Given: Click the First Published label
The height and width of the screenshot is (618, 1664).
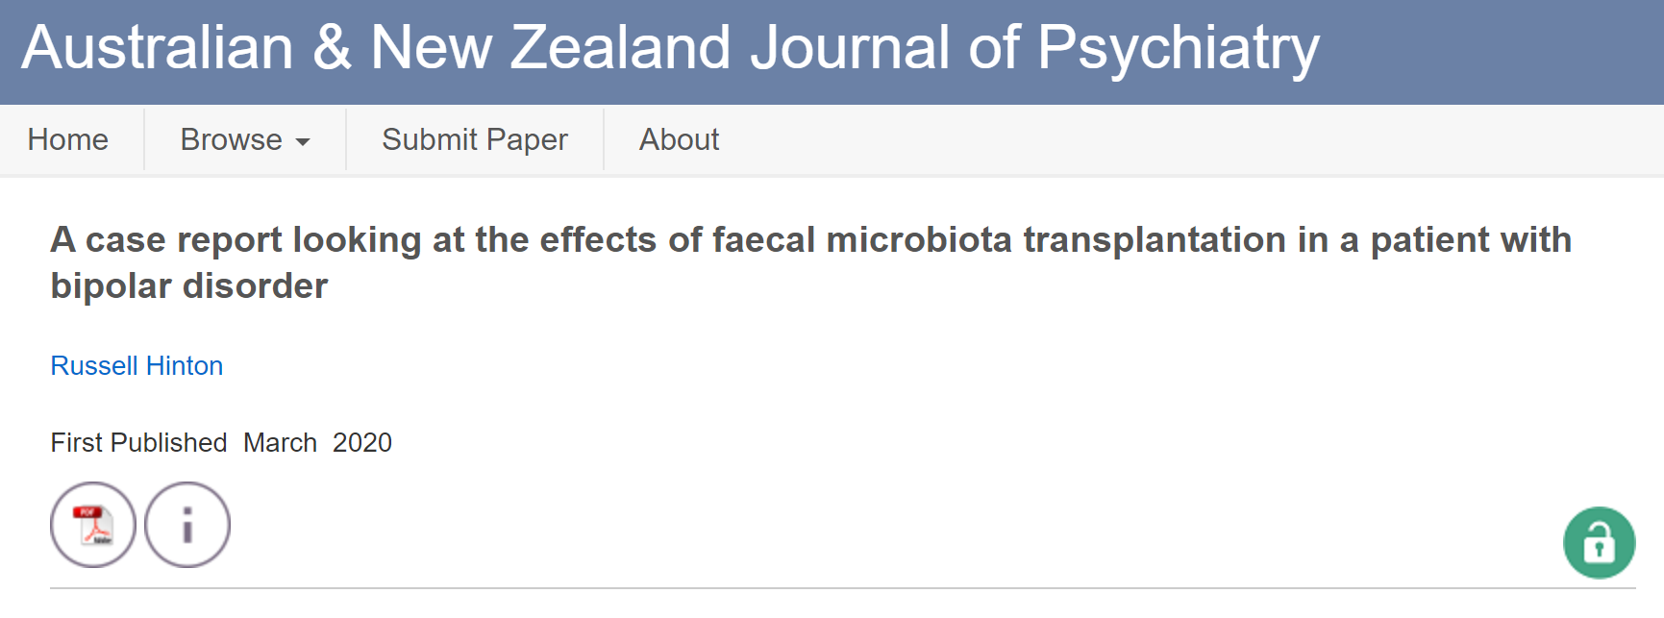Looking at the screenshot, I should tap(138, 442).
